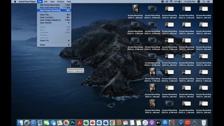
Task: Expand the Export As submenu
Action: 54,41
